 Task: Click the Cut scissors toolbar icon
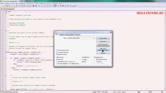click(x=20, y=6)
